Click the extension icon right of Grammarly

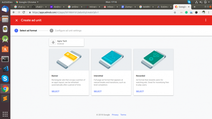(191, 12)
